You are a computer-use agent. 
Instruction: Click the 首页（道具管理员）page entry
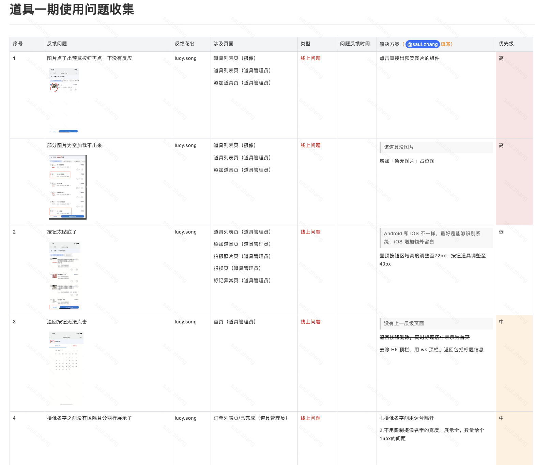pyautogui.click(x=234, y=322)
